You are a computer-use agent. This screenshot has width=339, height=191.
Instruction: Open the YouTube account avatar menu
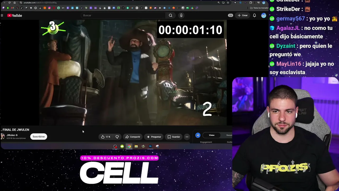264,15
